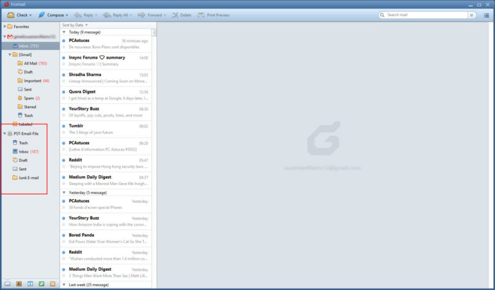Click the Forward arrow icon
The height and width of the screenshot is (290, 495).
coord(141,15)
